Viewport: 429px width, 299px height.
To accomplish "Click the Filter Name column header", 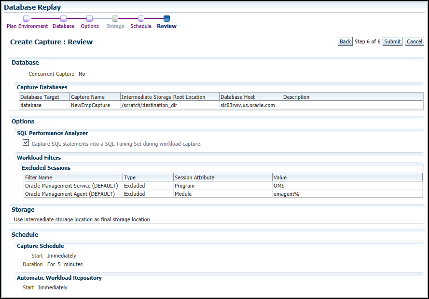I will click(39, 177).
